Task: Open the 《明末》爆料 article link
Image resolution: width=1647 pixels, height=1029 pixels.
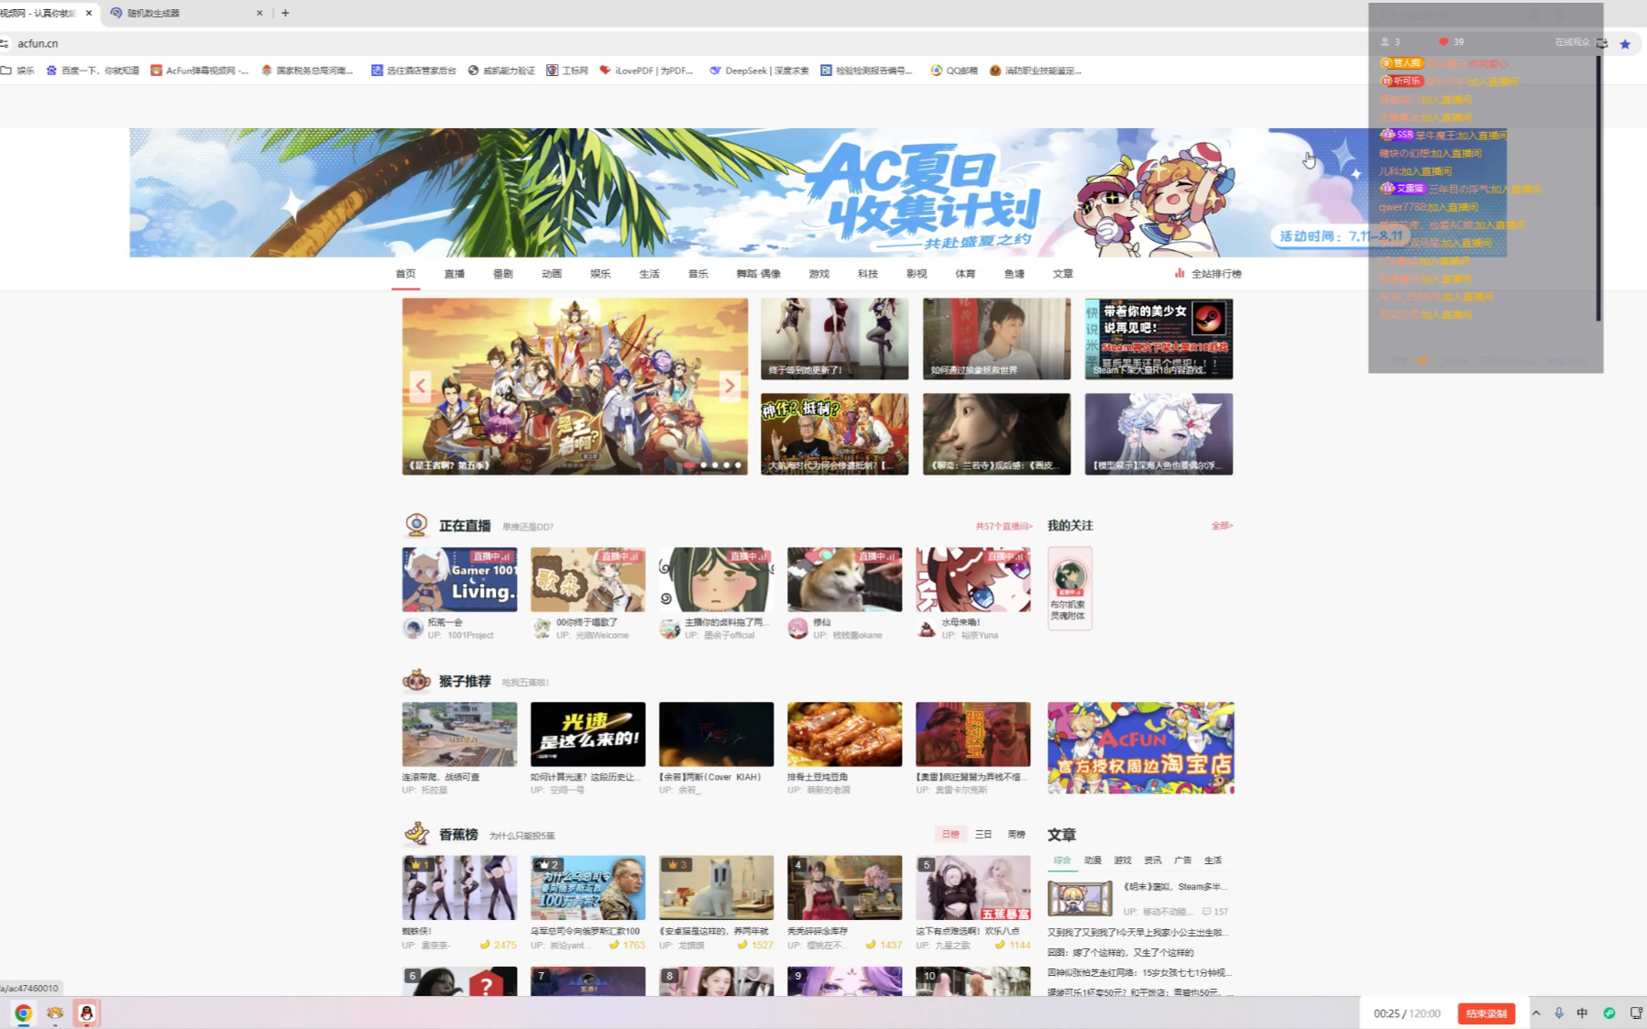Action: 1175,886
